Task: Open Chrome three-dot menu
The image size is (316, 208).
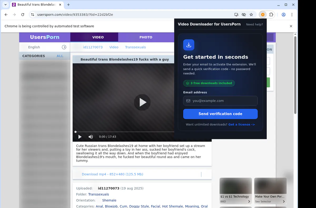Action: click(x=292, y=15)
